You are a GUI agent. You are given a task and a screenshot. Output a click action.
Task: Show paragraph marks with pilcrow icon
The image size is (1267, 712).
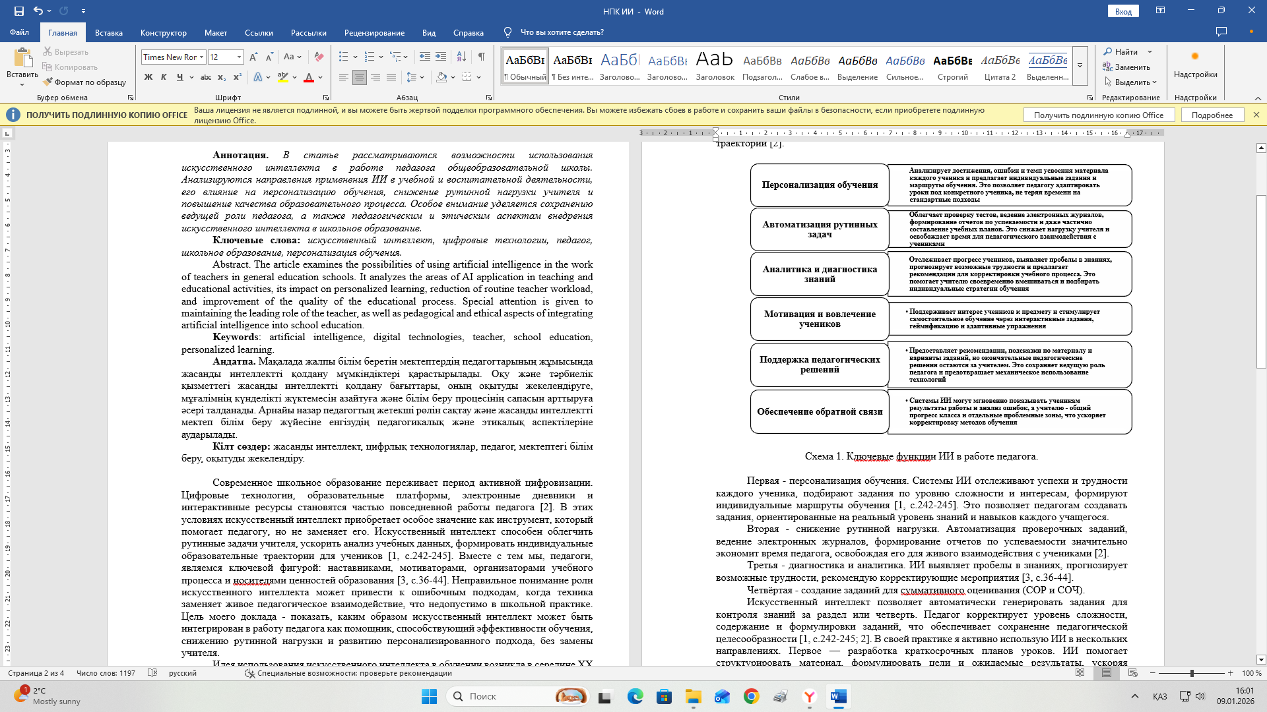[x=482, y=57]
